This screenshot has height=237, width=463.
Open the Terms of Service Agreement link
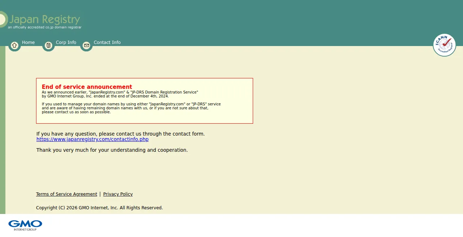pos(67,194)
